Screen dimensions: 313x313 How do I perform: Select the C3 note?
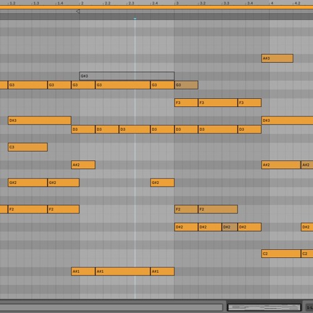[28, 147]
